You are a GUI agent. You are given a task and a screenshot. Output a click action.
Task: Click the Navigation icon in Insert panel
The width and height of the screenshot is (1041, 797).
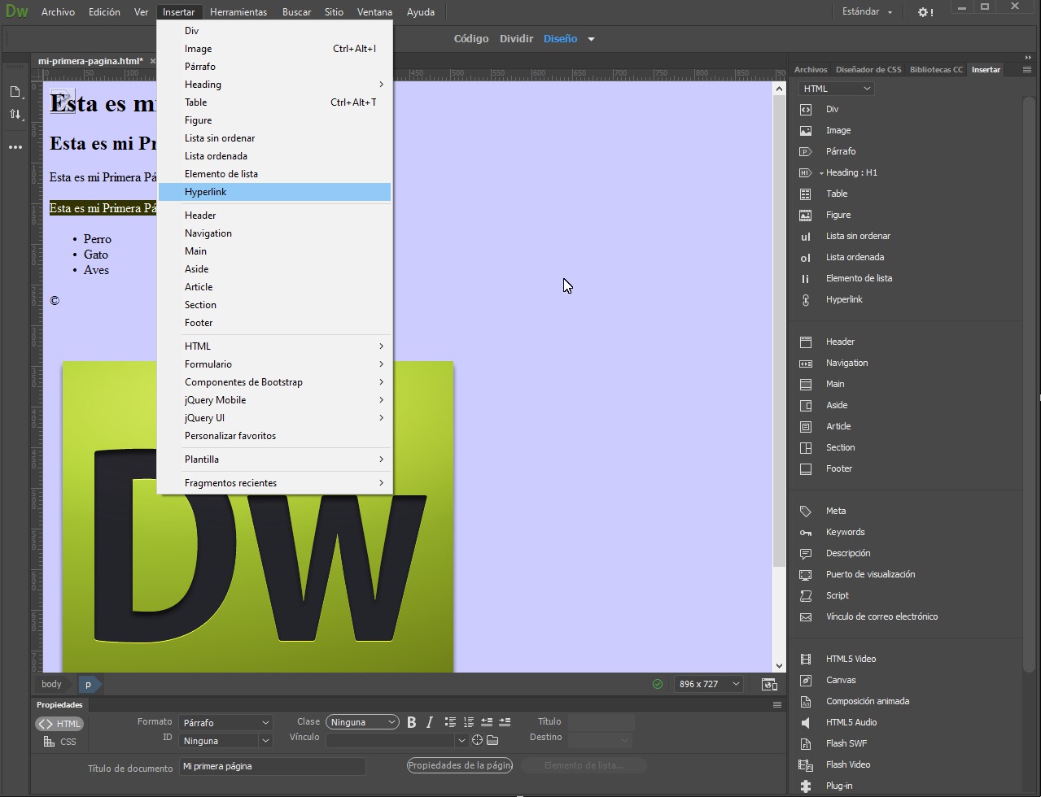pos(806,363)
